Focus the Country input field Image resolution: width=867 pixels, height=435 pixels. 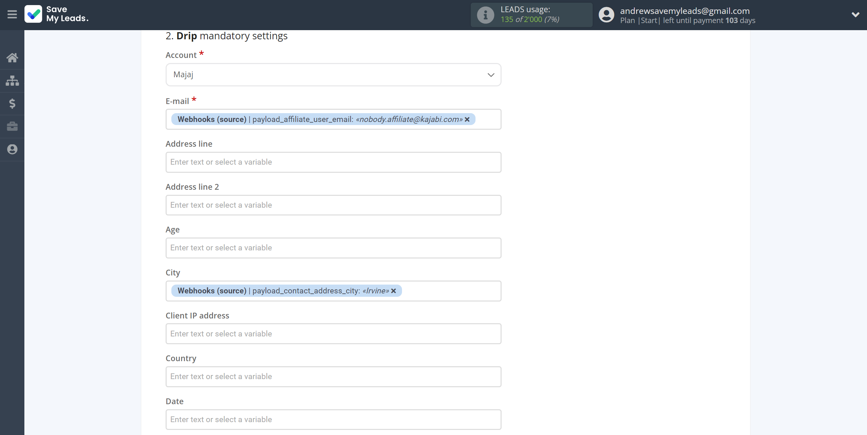(x=333, y=377)
